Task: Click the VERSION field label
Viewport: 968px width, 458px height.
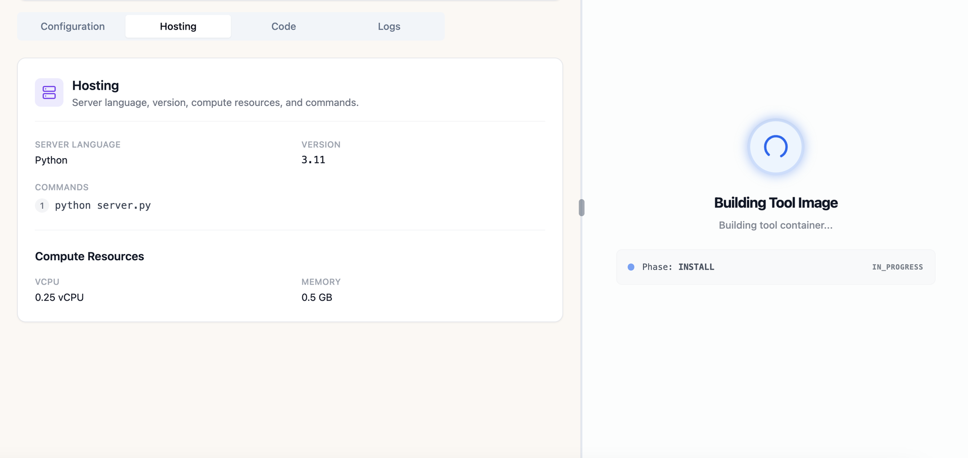Action: click(321, 144)
